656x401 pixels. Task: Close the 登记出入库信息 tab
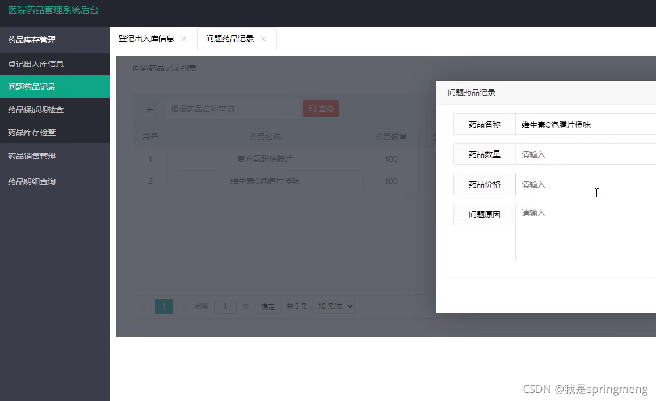(184, 39)
